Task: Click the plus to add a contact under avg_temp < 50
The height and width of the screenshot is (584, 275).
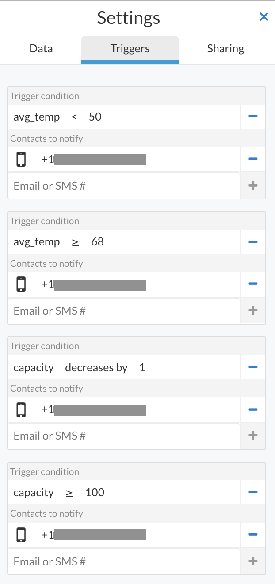Action: (x=252, y=185)
